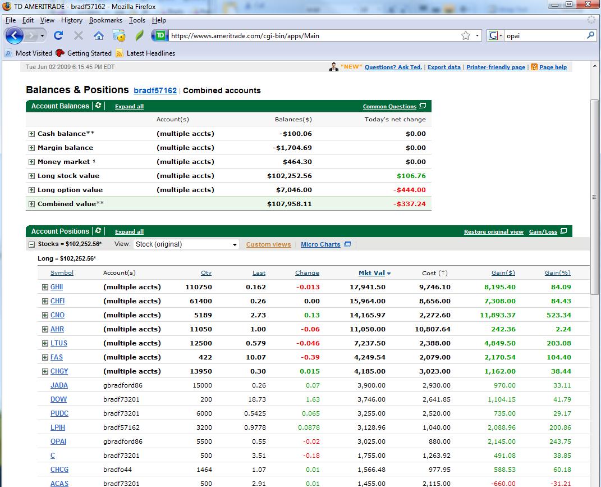Open the Tools menu
601x487 pixels.
pos(137,20)
